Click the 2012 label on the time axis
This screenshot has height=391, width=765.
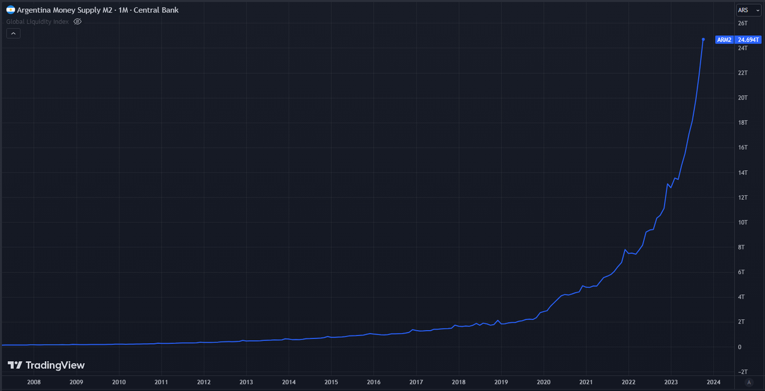pos(204,382)
